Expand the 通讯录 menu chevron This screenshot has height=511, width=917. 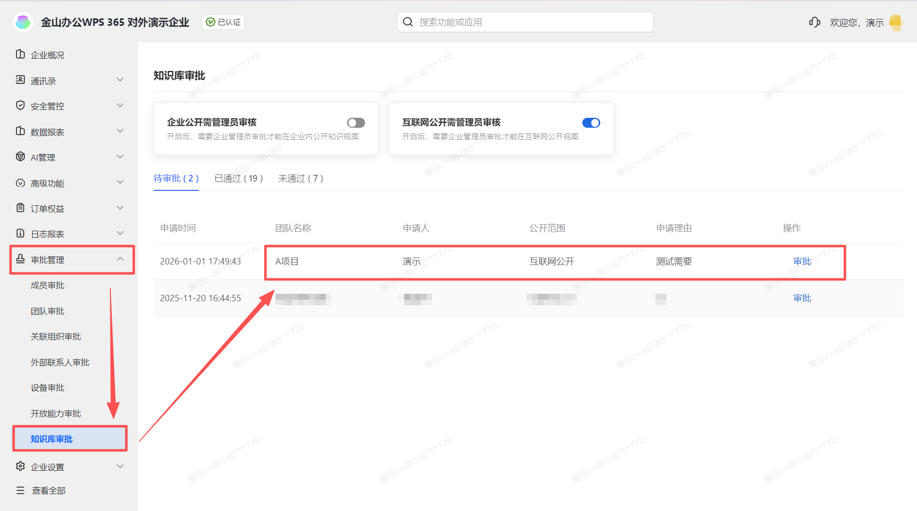pos(120,80)
